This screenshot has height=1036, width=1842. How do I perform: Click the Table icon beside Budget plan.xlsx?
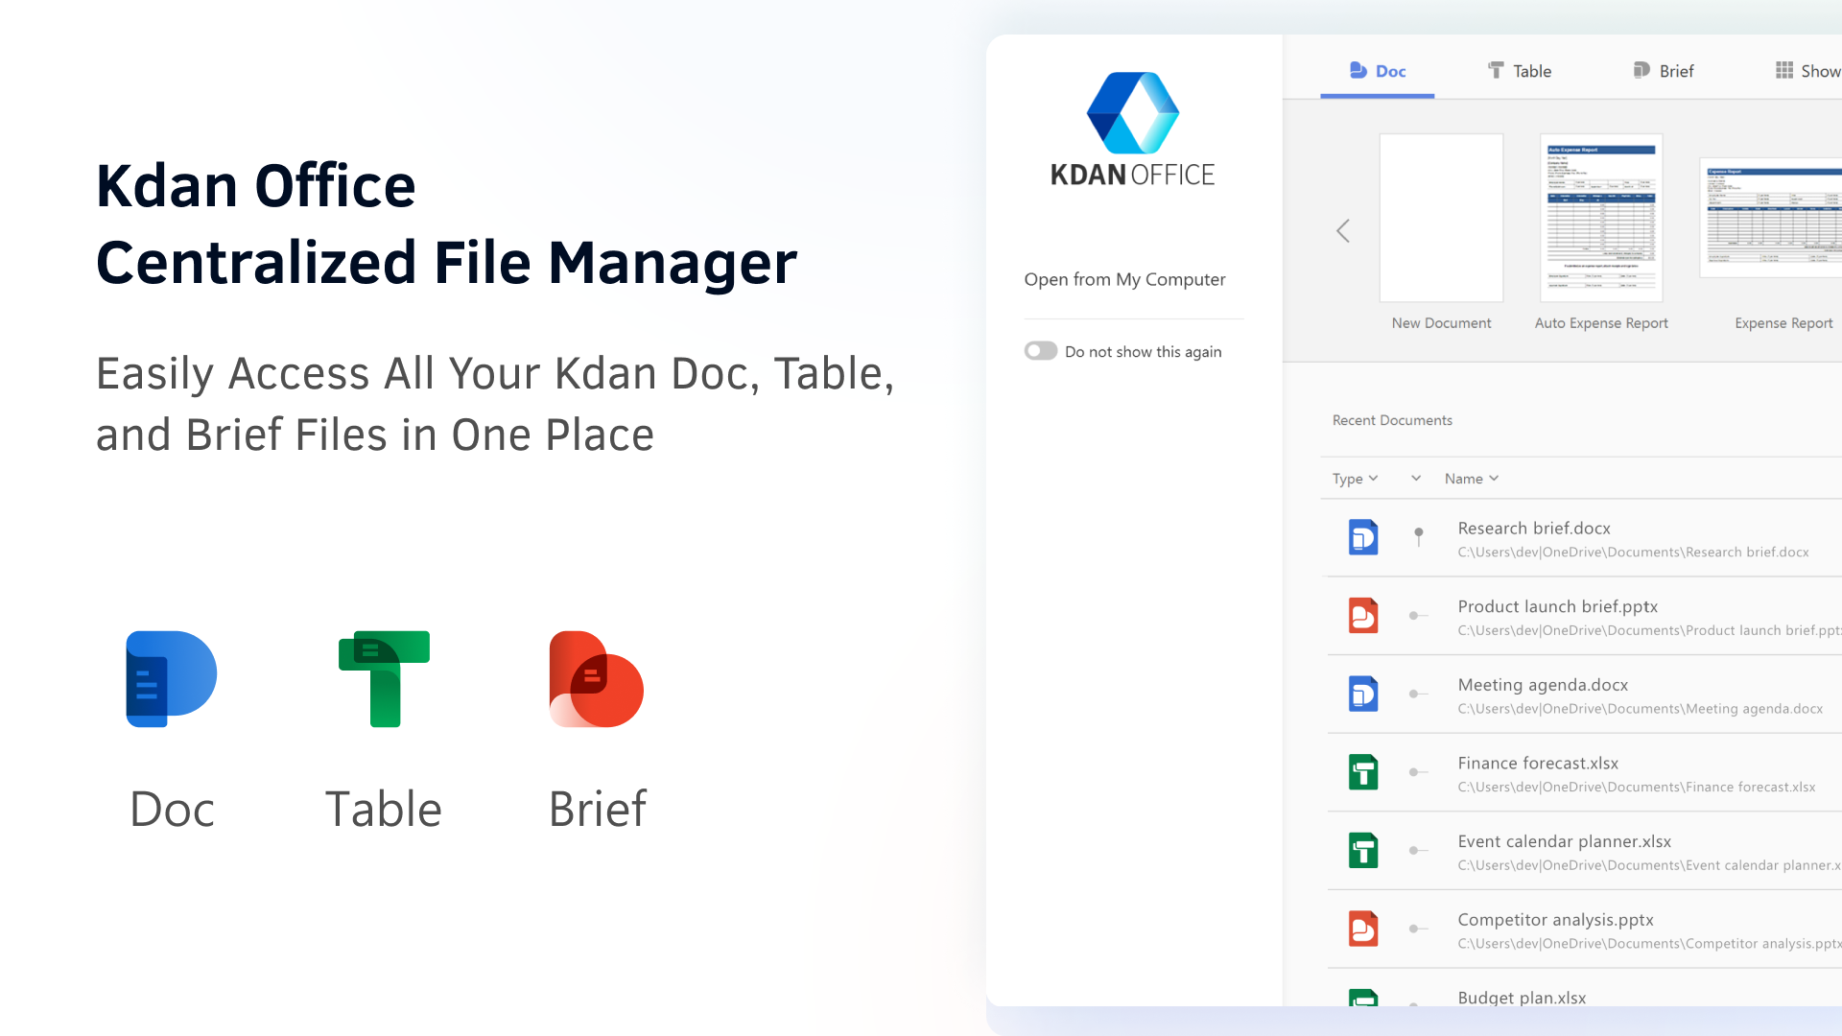(x=1362, y=1001)
